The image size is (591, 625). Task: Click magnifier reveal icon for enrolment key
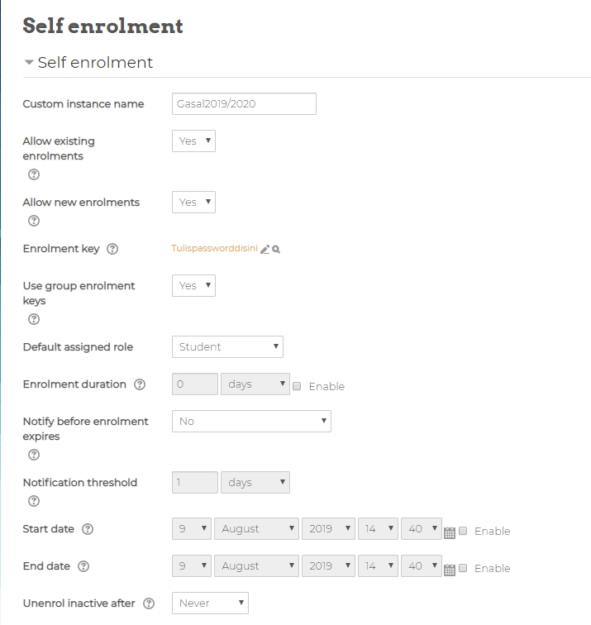(276, 249)
